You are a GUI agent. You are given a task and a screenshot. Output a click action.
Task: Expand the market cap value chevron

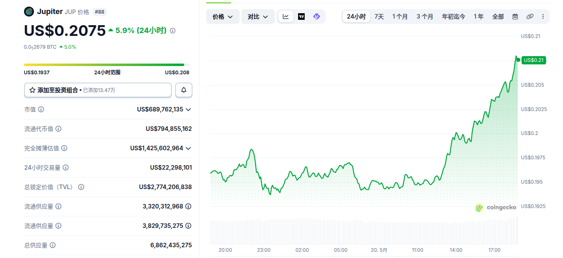(x=188, y=109)
